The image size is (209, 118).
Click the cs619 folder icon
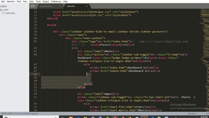1,10
